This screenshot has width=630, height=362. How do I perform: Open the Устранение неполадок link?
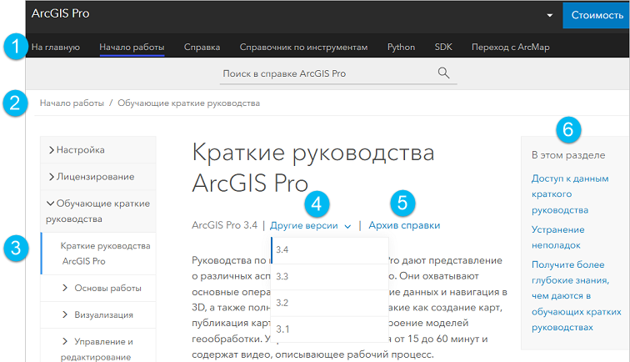tap(558, 238)
